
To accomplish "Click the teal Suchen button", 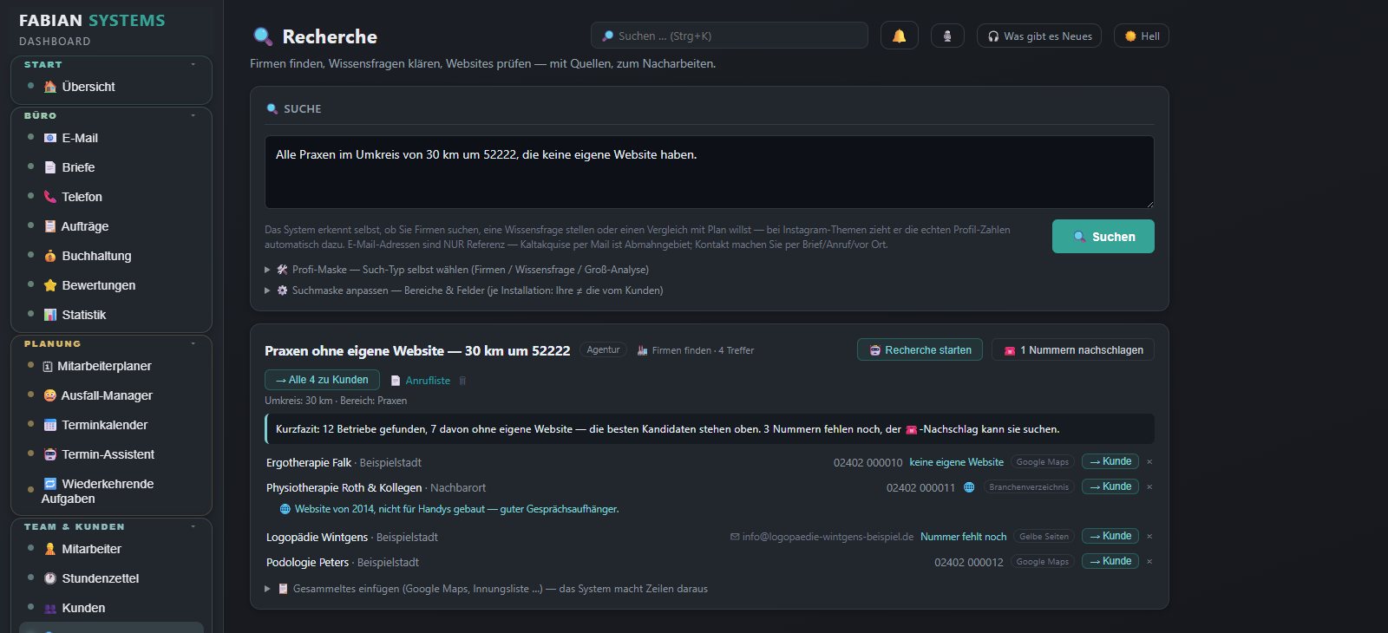I will [1103, 237].
